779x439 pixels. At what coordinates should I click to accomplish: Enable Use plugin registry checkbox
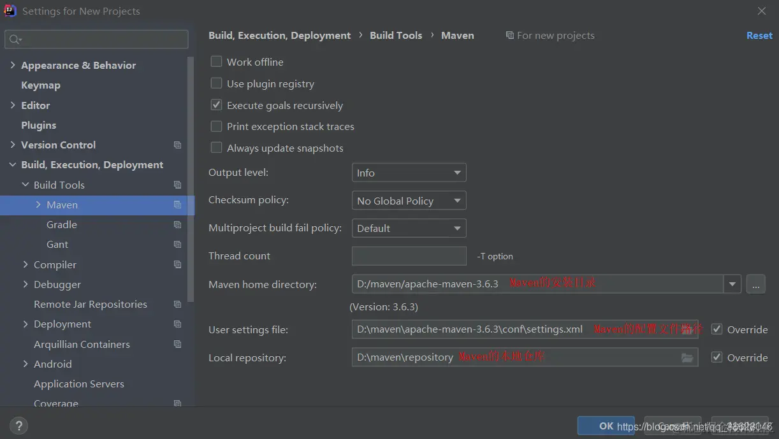pyautogui.click(x=216, y=83)
